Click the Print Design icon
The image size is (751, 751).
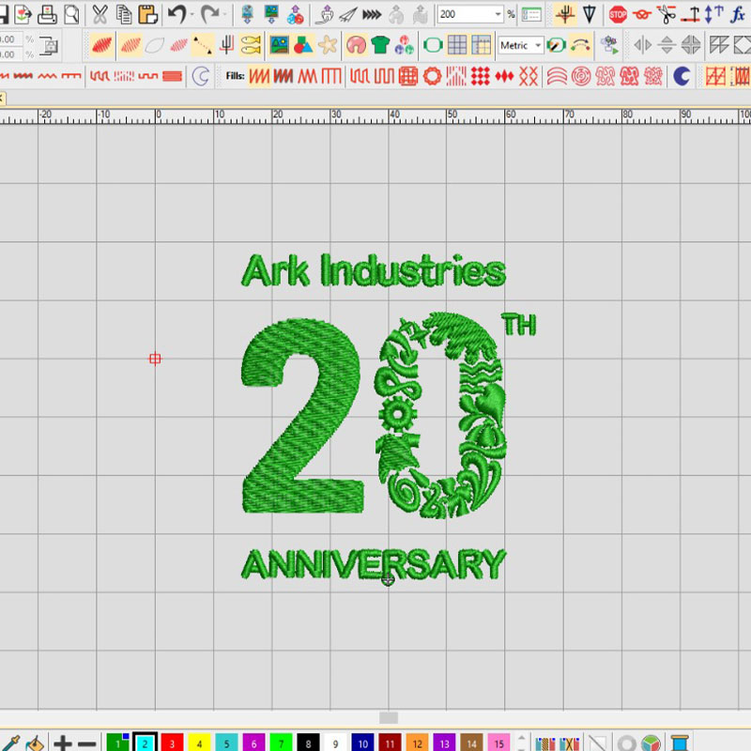(x=47, y=14)
